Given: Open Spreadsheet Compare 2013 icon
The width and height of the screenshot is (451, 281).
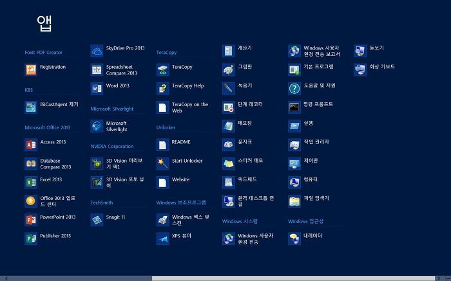Looking at the screenshot, I should click(97, 69).
